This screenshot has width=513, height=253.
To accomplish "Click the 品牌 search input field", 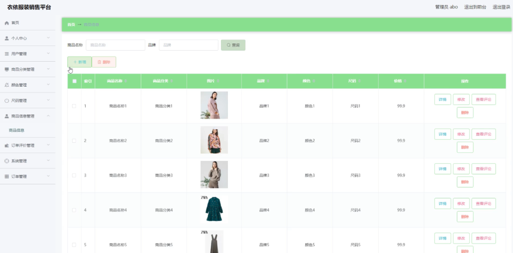I will coord(188,45).
